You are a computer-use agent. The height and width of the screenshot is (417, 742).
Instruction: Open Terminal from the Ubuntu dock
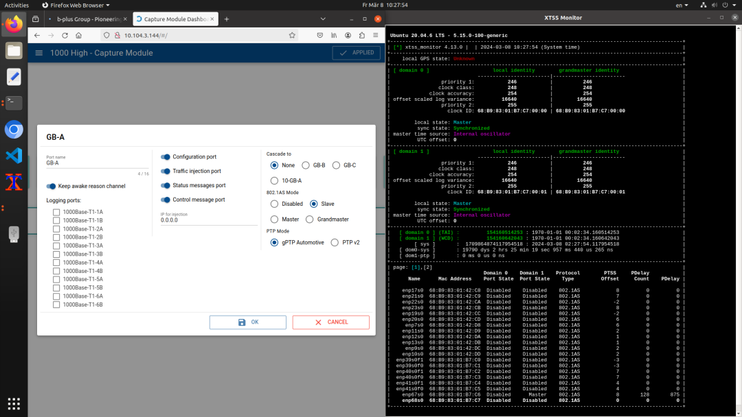click(x=14, y=103)
